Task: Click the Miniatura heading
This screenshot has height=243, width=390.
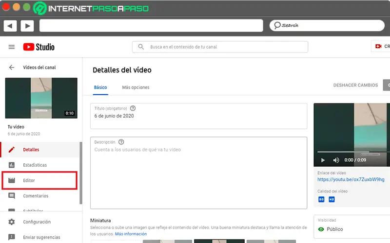Action: [x=100, y=221]
